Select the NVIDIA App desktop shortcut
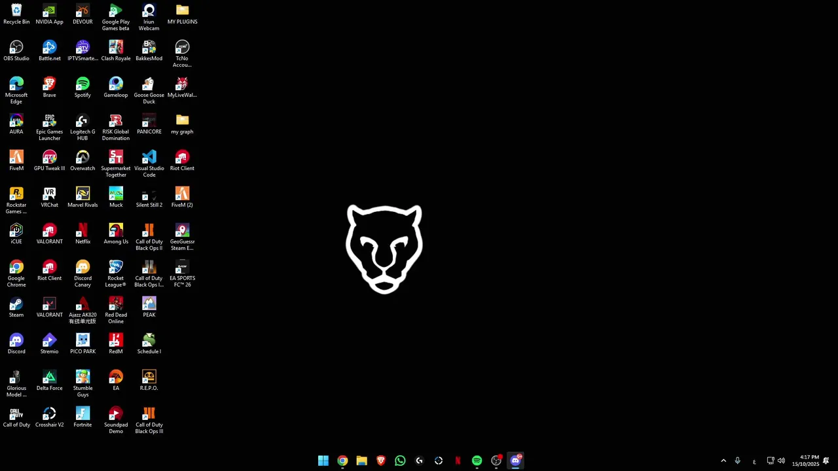Image resolution: width=838 pixels, height=471 pixels. click(50, 14)
